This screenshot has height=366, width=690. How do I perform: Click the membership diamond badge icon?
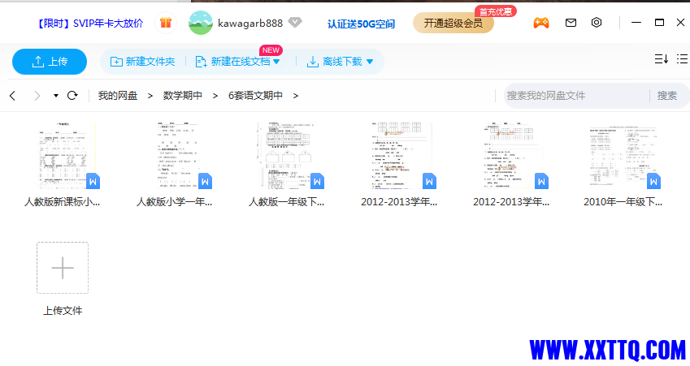(x=295, y=23)
